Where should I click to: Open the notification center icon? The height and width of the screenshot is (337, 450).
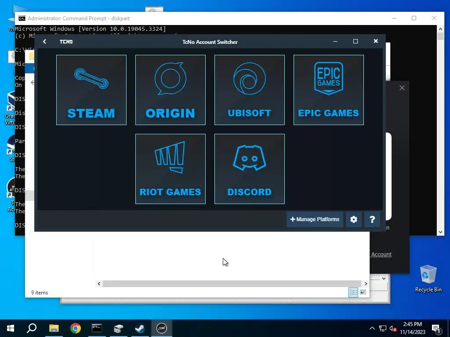pos(436,329)
